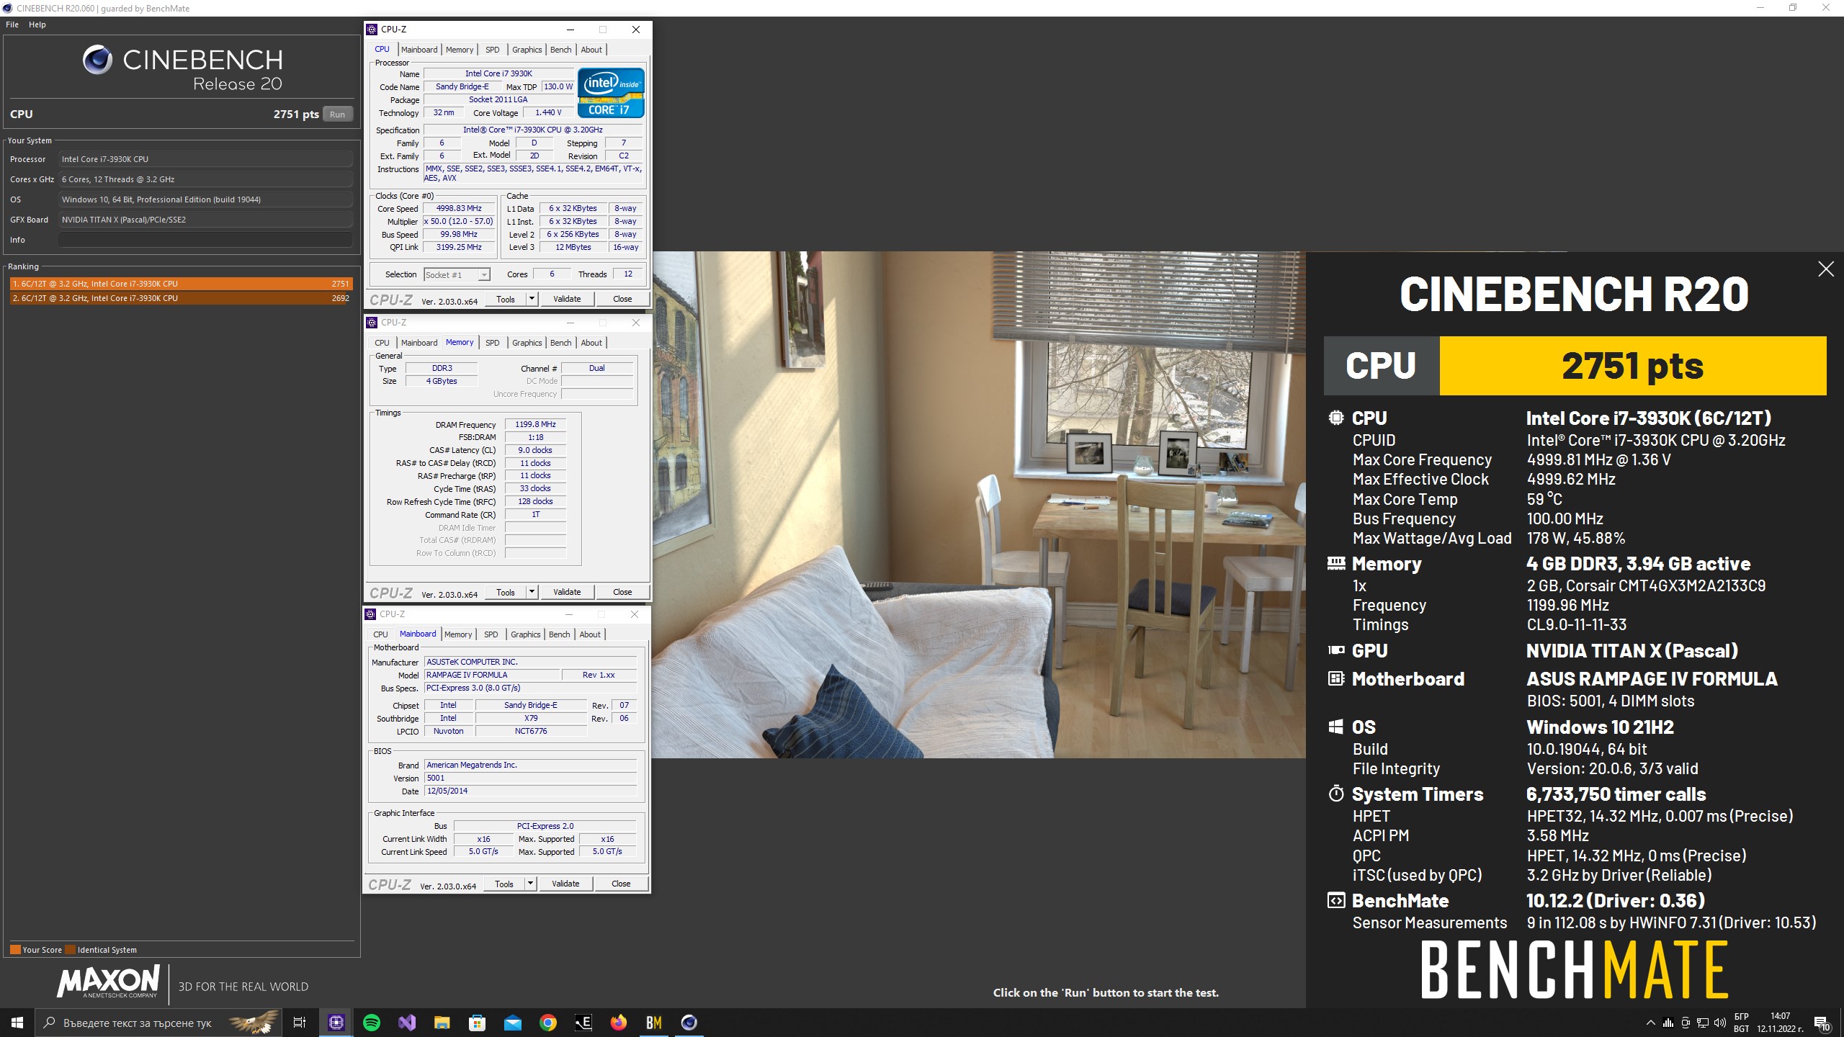Click Close button in the top CPU-Z window
Viewport: 1844px width, 1037px height.
coord(622,299)
